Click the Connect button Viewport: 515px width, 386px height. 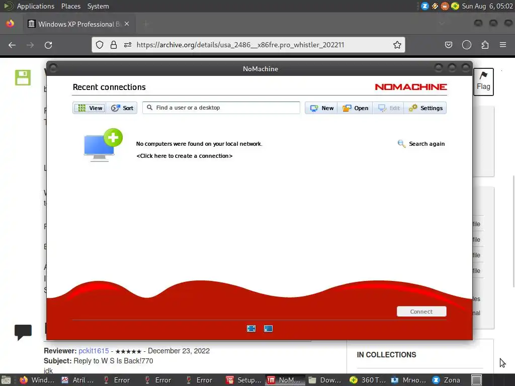pos(421,312)
